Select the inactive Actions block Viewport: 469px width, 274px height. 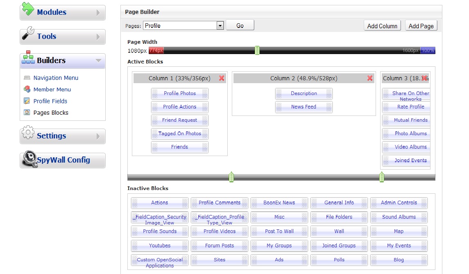(159, 203)
